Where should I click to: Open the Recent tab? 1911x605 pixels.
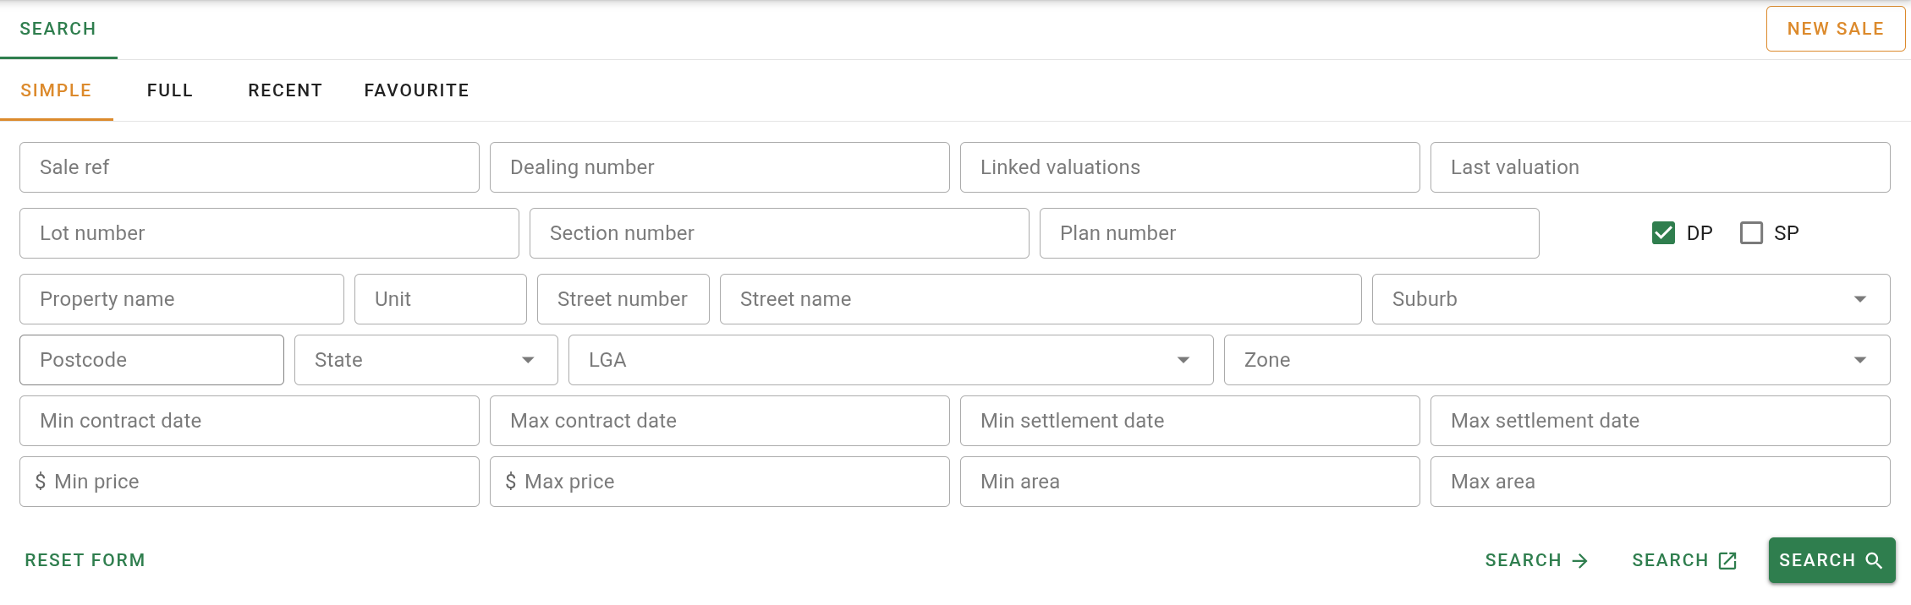(x=285, y=90)
